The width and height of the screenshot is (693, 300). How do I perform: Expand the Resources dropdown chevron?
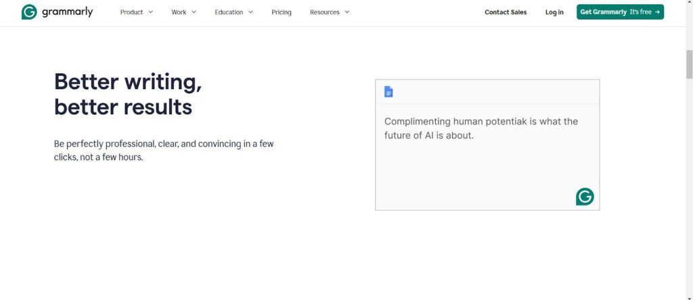tap(347, 12)
